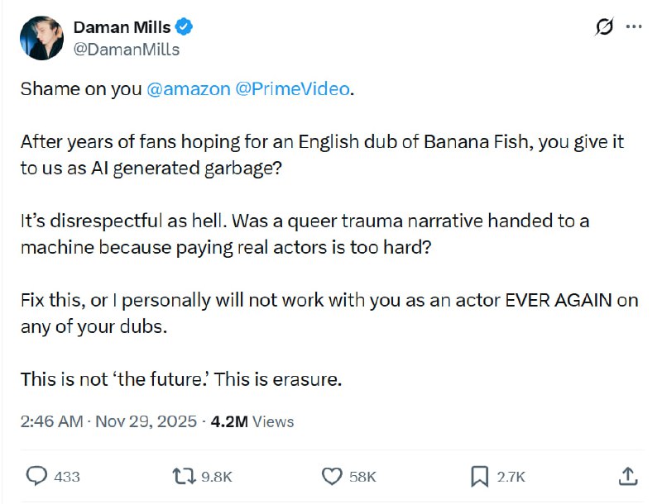Image resolution: width=662 pixels, height=504 pixels.
Task: Bookmark the post with the bookmark icon
Action: pos(479,476)
